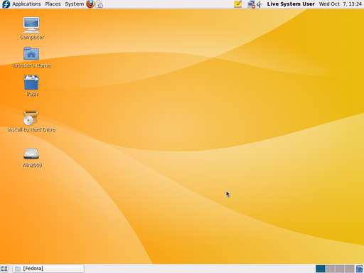The height and width of the screenshot is (273, 364).
Task: Switch to the third workspace
Action: tap(340, 269)
